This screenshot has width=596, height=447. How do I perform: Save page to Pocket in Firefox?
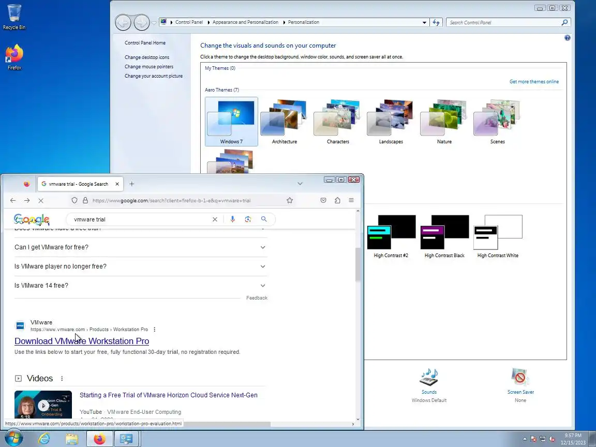coord(323,200)
